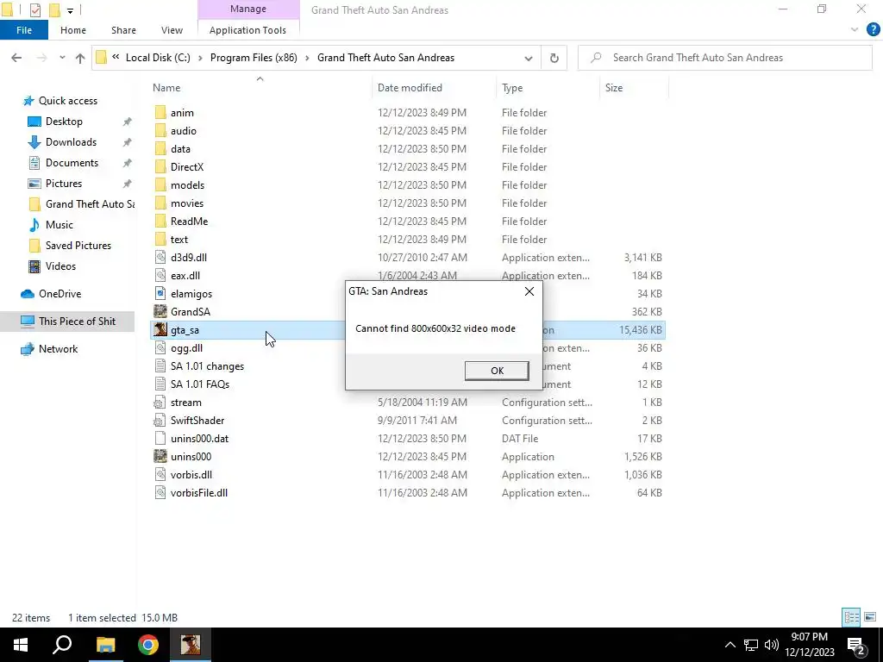This screenshot has width=883, height=662.
Task: Go up one folder level arrow
Action: pyautogui.click(x=80, y=58)
